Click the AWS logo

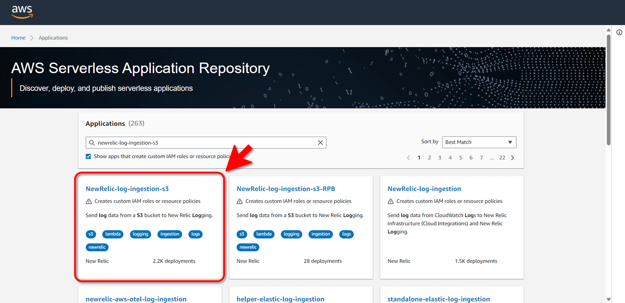22,12
